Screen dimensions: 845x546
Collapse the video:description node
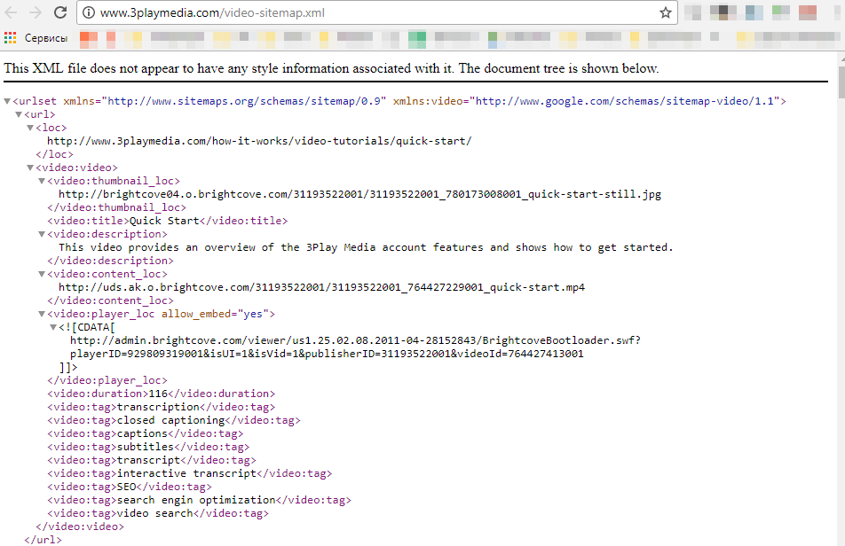tap(42, 234)
